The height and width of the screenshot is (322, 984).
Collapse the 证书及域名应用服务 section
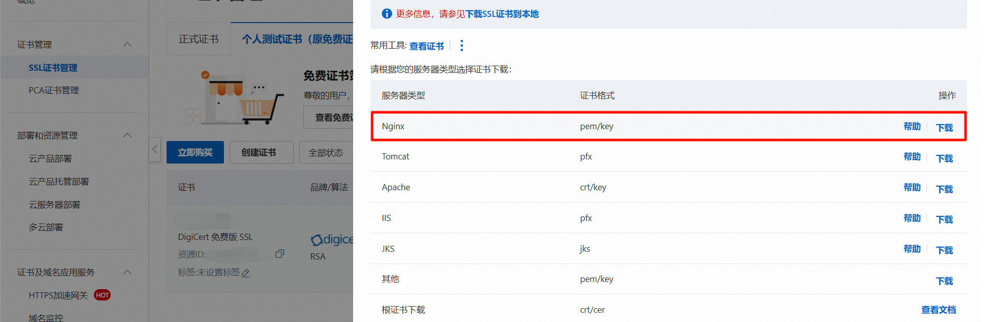point(128,272)
